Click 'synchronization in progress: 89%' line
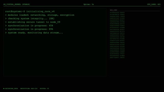164x92 pixels. (29, 29)
